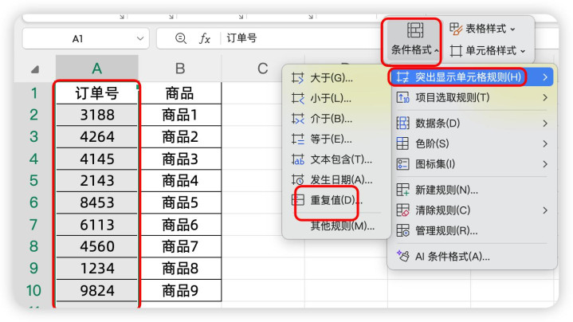This screenshot has width=573, height=322.
Task: Open the 图标集(I) icon sets submenu
Action: pos(472,164)
